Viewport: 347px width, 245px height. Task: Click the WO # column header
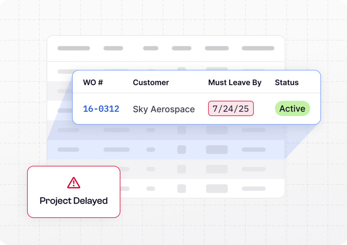tap(93, 82)
